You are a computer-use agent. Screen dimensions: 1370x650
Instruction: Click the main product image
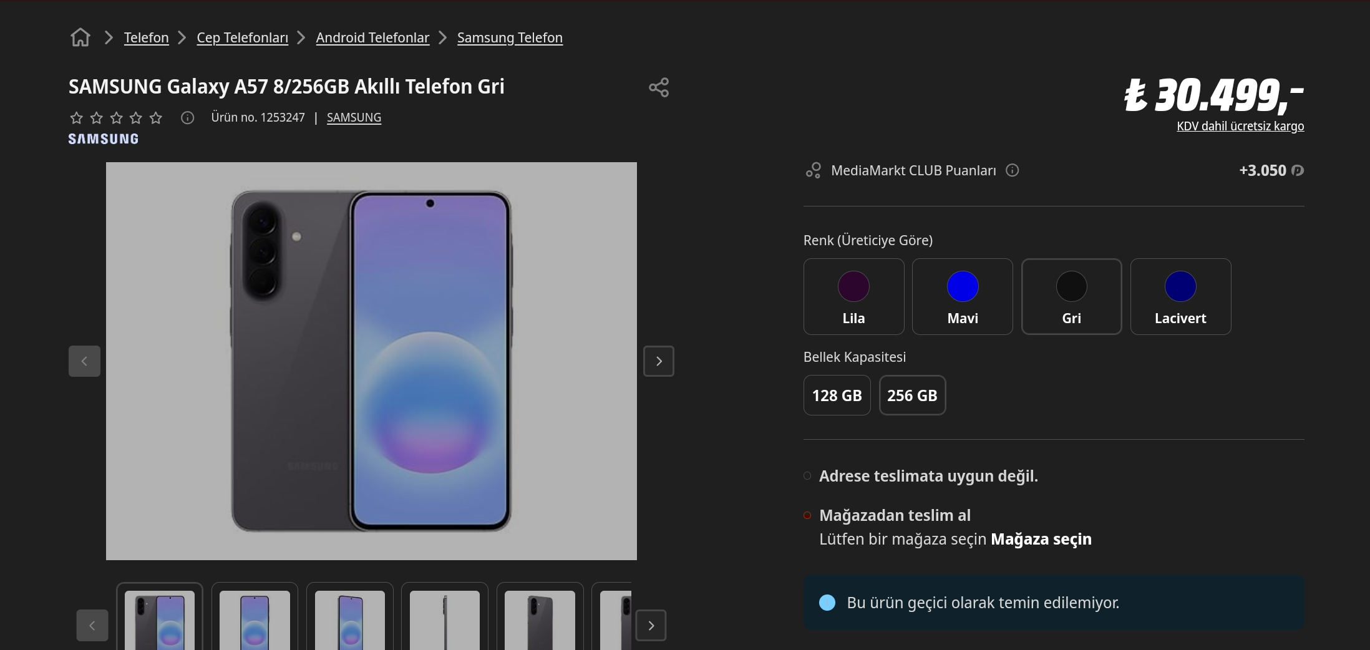[x=371, y=361]
